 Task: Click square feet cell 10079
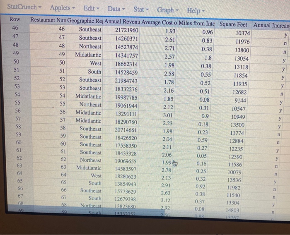click(234, 173)
